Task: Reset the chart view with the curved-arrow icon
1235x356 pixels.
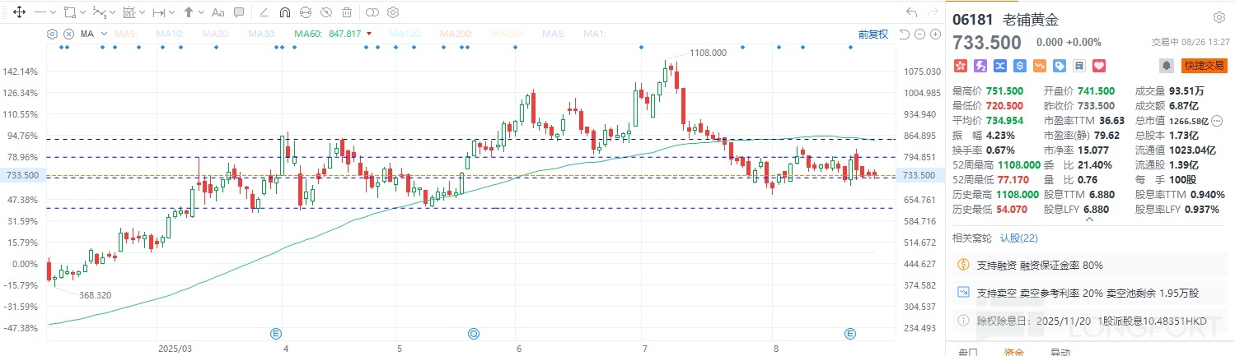Action: click(904, 34)
